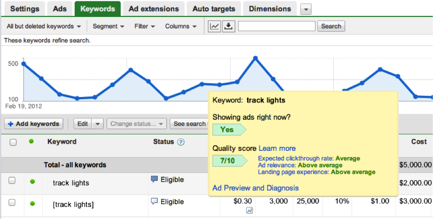This screenshot has height=219, width=433.
Task: Click speech bubble icon for [track lights]
Action: pyautogui.click(x=155, y=201)
